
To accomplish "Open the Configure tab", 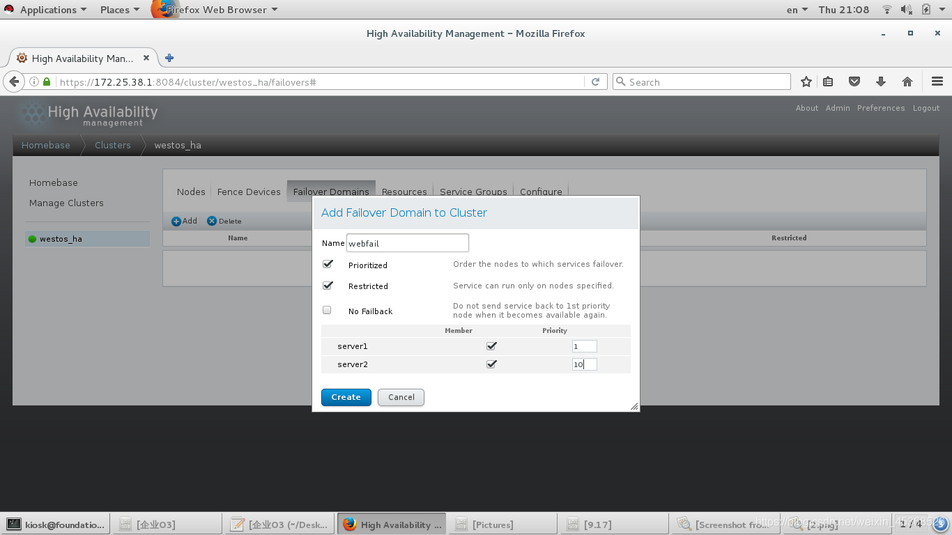I will (x=541, y=192).
